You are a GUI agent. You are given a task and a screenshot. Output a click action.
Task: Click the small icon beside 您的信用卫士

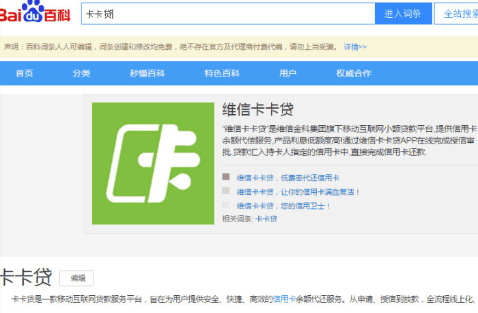tap(226, 205)
